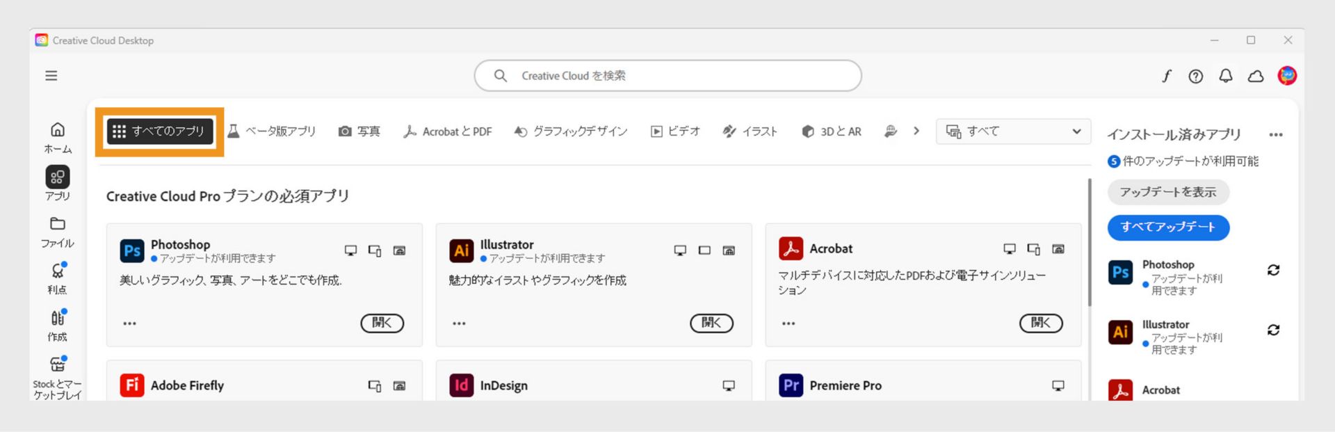This screenshot has width=1335, height=432.
Task: Switch to the 写真 category tab
Action: coord(359,131)
